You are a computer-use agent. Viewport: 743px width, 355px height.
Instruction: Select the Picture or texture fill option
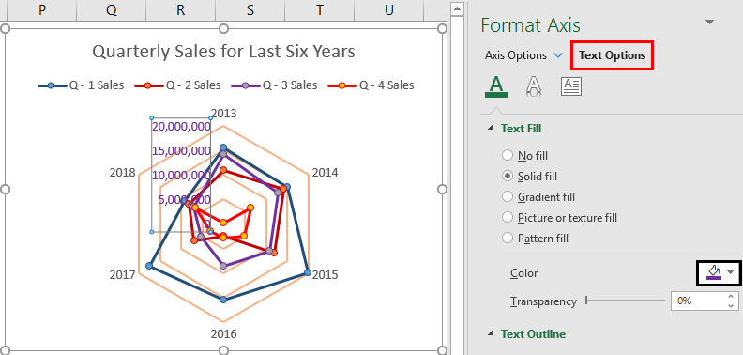point(559,217)
